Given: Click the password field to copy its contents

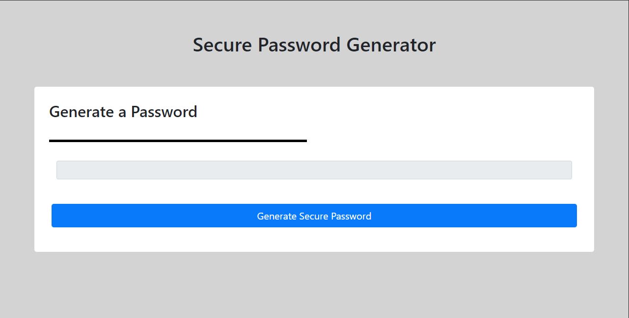Looking at the screenshot, I should (x=314, y=170).
